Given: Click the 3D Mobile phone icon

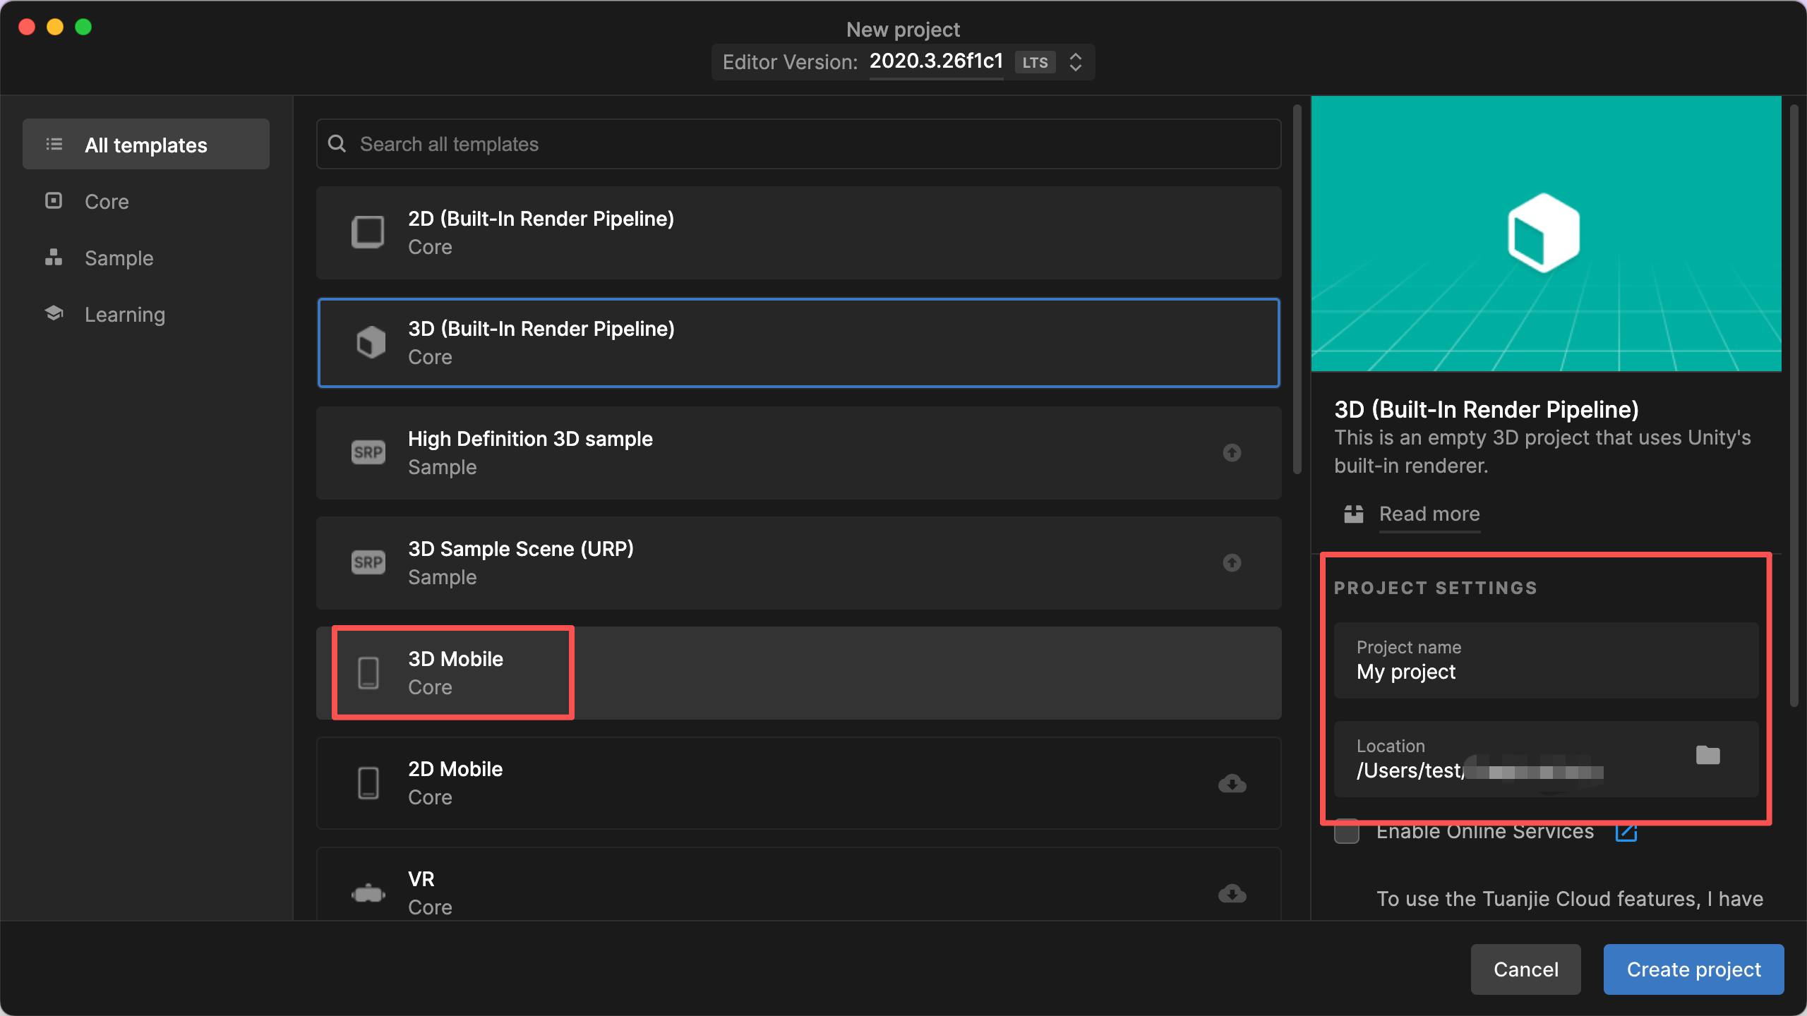Looking at the screenshot, I should point(368,672).
